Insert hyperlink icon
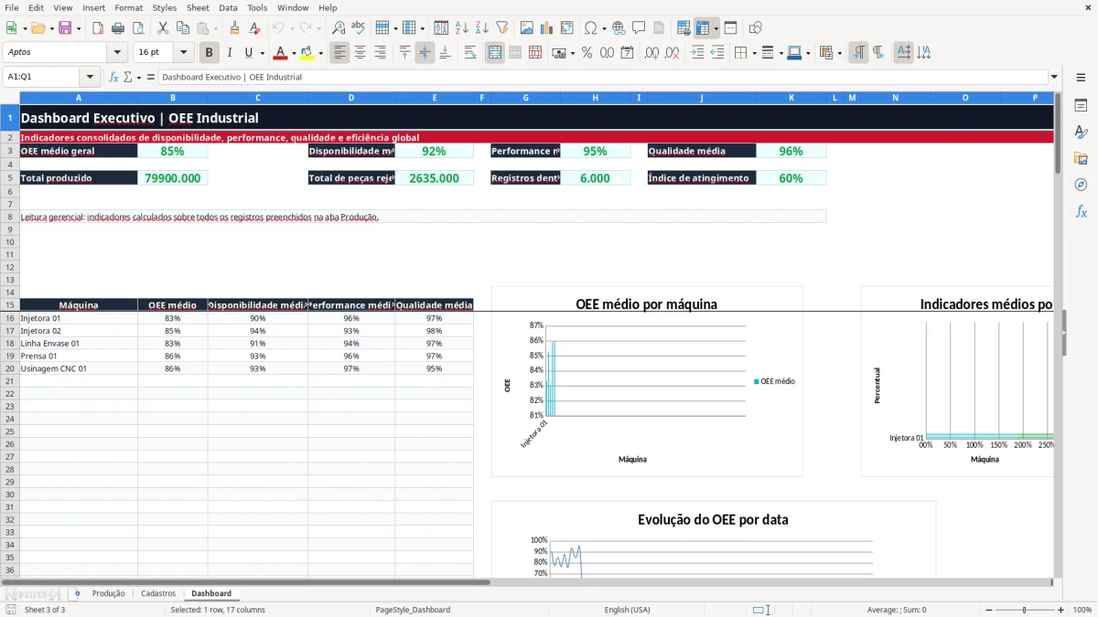1098x617 pixels. (619, 28)
